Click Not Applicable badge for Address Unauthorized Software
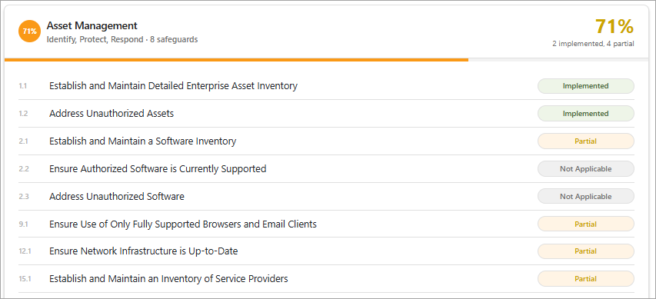The image size is (656, 299). click(x=586, y=197)
